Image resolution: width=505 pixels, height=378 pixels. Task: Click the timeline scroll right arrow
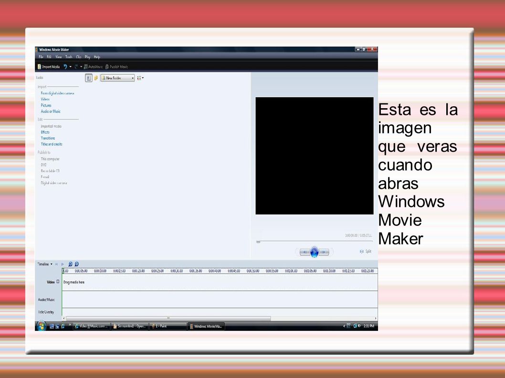coord(376,318)
